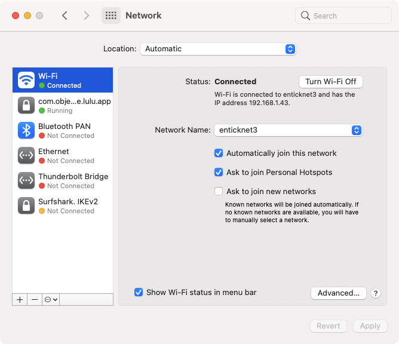Disable Automatically join this network
This screenshot has height=344, width=399.
[x=219, y=153]
